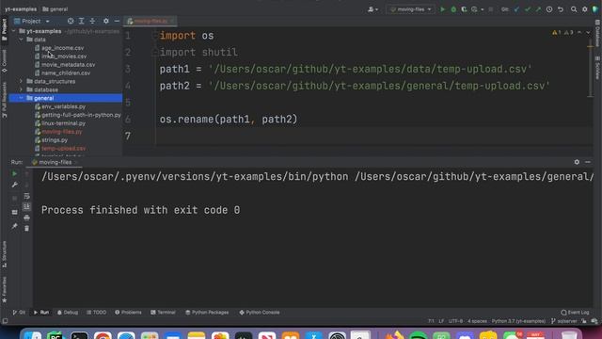Image resolution: width=602 pixels, height=339 pixels.
Task: Open the profiler run options arrow
Action: (x=482, y=9)
